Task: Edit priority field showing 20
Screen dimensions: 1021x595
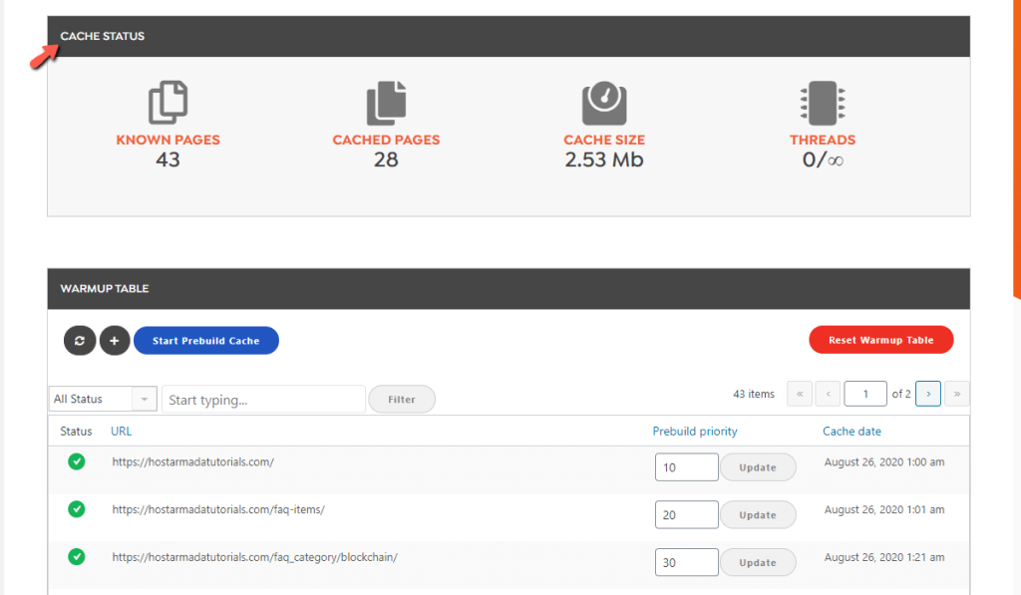Action: pyautogui.click(x=686, y=515)
